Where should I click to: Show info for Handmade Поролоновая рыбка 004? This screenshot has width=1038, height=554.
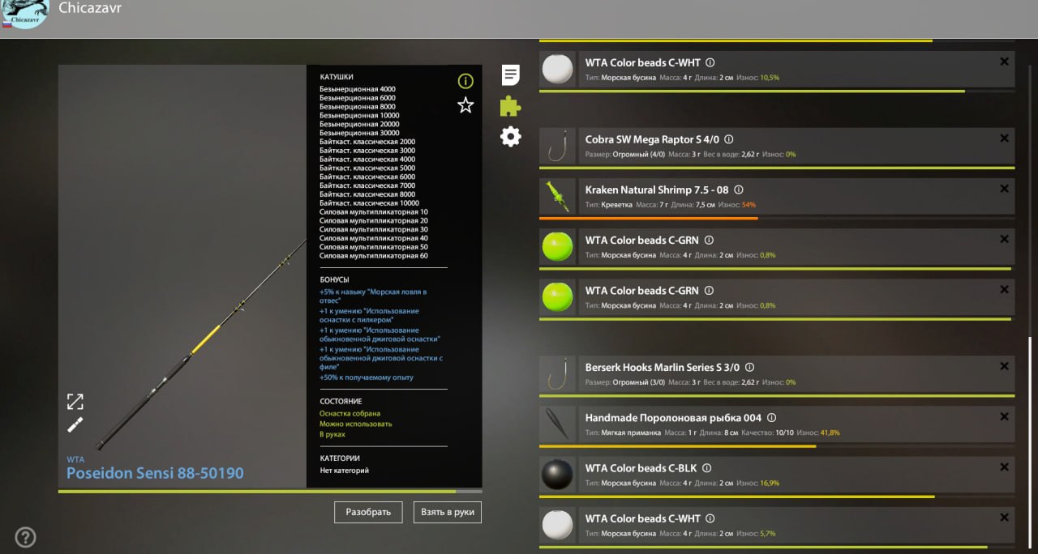771,418
